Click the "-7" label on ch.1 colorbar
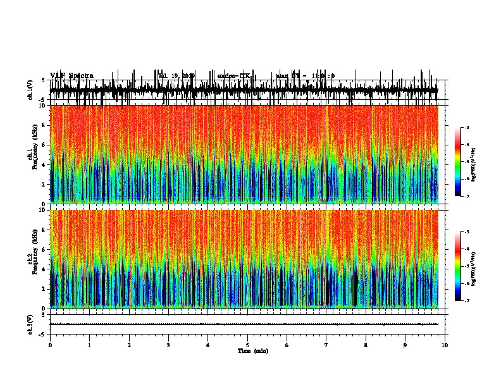 (467, 196)
